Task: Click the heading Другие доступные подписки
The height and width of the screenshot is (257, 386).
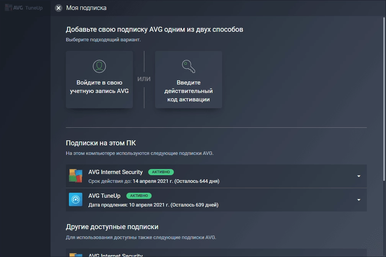Action: 112,227
